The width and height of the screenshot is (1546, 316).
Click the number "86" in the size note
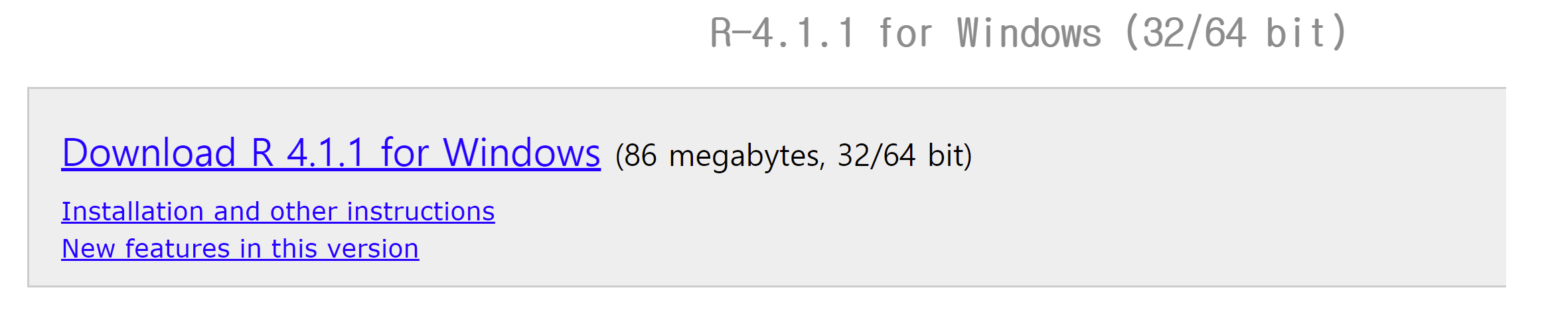tap(641, 156)
